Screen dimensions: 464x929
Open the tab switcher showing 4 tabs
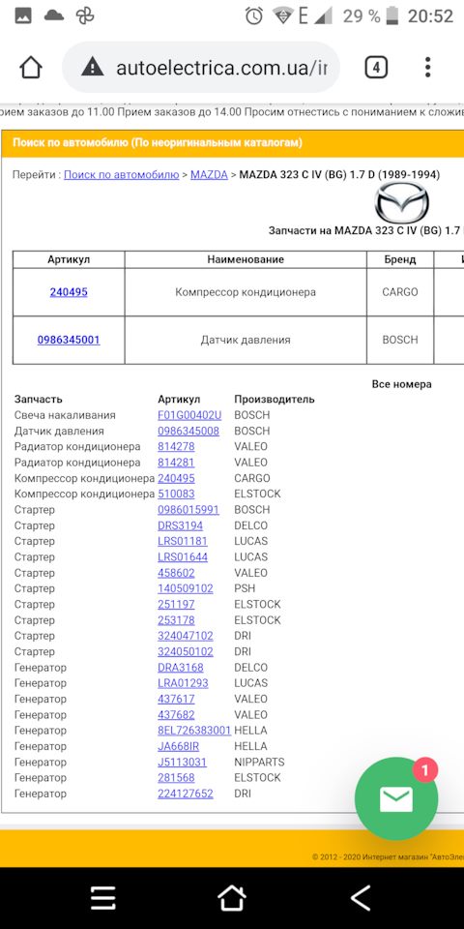pyautogui.click(x=376, y=68)
